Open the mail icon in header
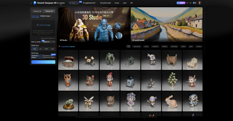This screenshot has height=121, width=233. click(187, 3)
